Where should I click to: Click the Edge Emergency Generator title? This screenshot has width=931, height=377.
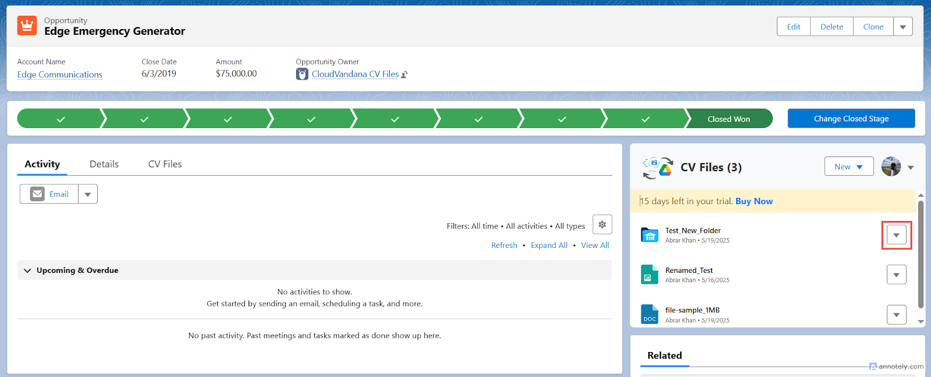[x=115, y=31]
